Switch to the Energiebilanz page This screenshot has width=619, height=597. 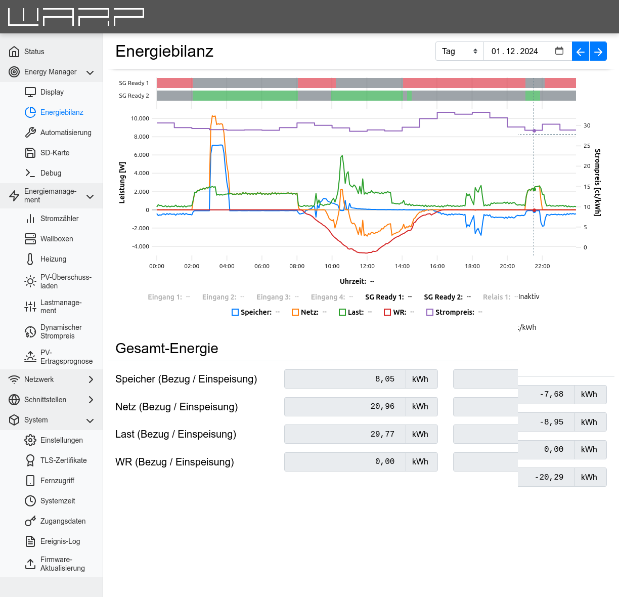click(x=61, y=112)
